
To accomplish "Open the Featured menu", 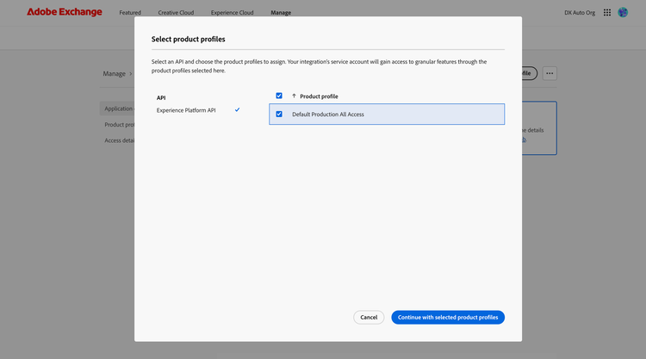I will (x=130, y=12).
